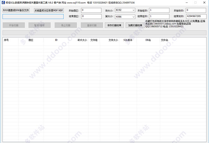Screen dimensions: 209x143
Task: Click the 开始扇区 label
Action: (74, 11)
